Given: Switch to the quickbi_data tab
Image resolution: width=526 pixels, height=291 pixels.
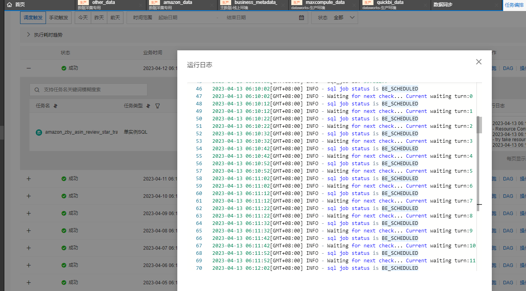Looking at the screenshot, I should pos(395,5).
